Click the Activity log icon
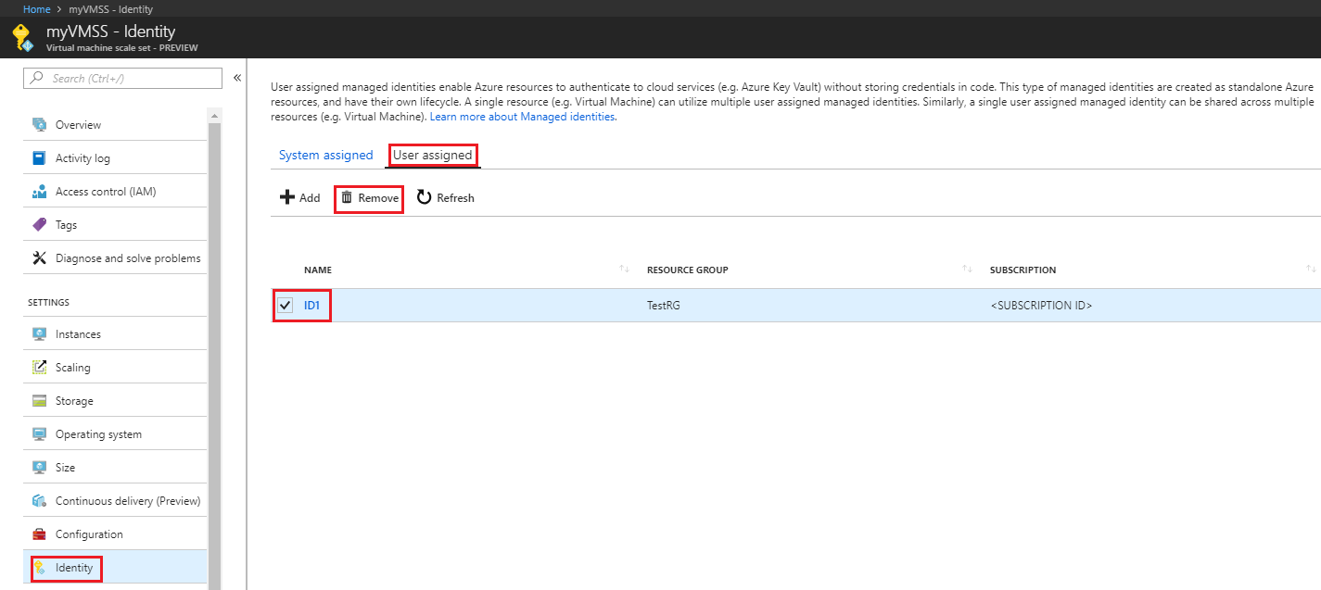The image size is (1321, 590). tap(39, 158)
